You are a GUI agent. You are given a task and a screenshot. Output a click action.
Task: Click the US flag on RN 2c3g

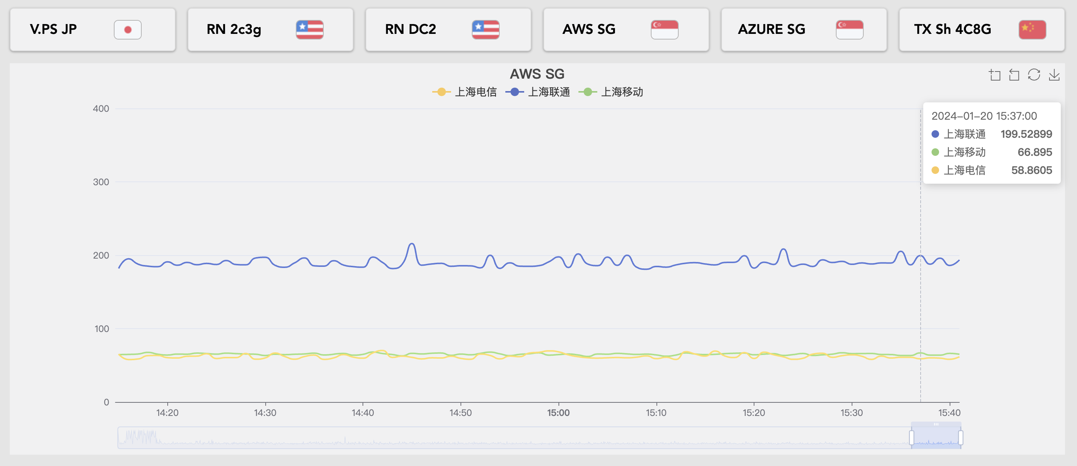point(309,30)
